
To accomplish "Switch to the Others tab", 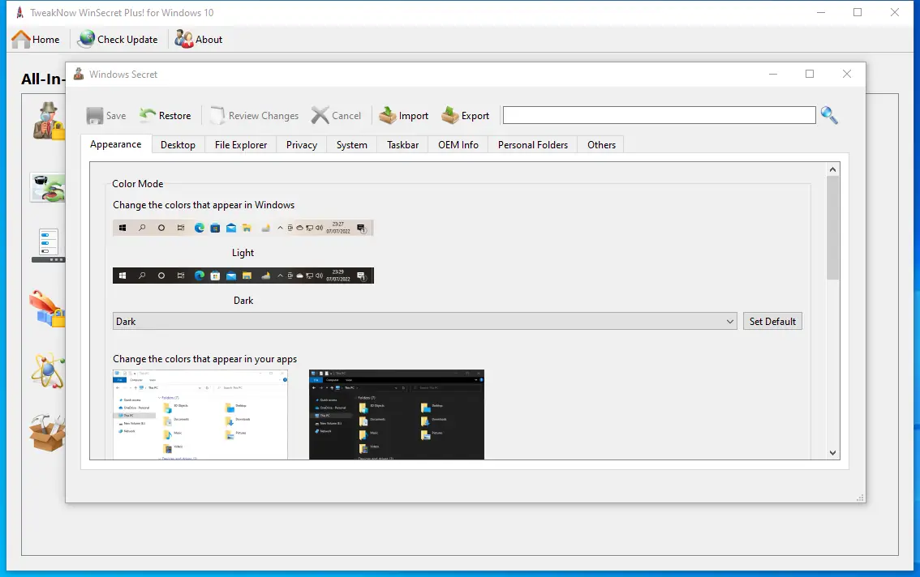I will [601, 145].
